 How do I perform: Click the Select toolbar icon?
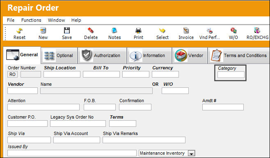[x=162, y=31]
